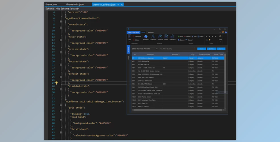Close the theme-w_address.json tab
280x142 pixels.
click(x=122, y=4)
